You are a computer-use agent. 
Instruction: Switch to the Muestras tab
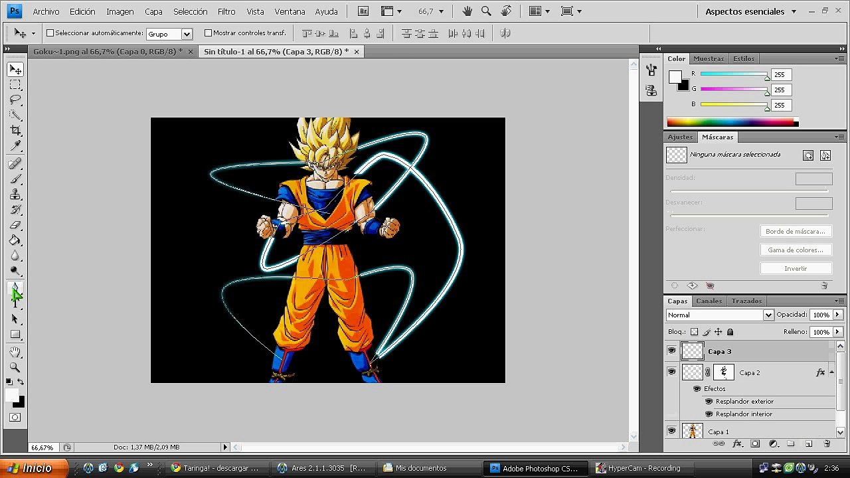[709, 58]
